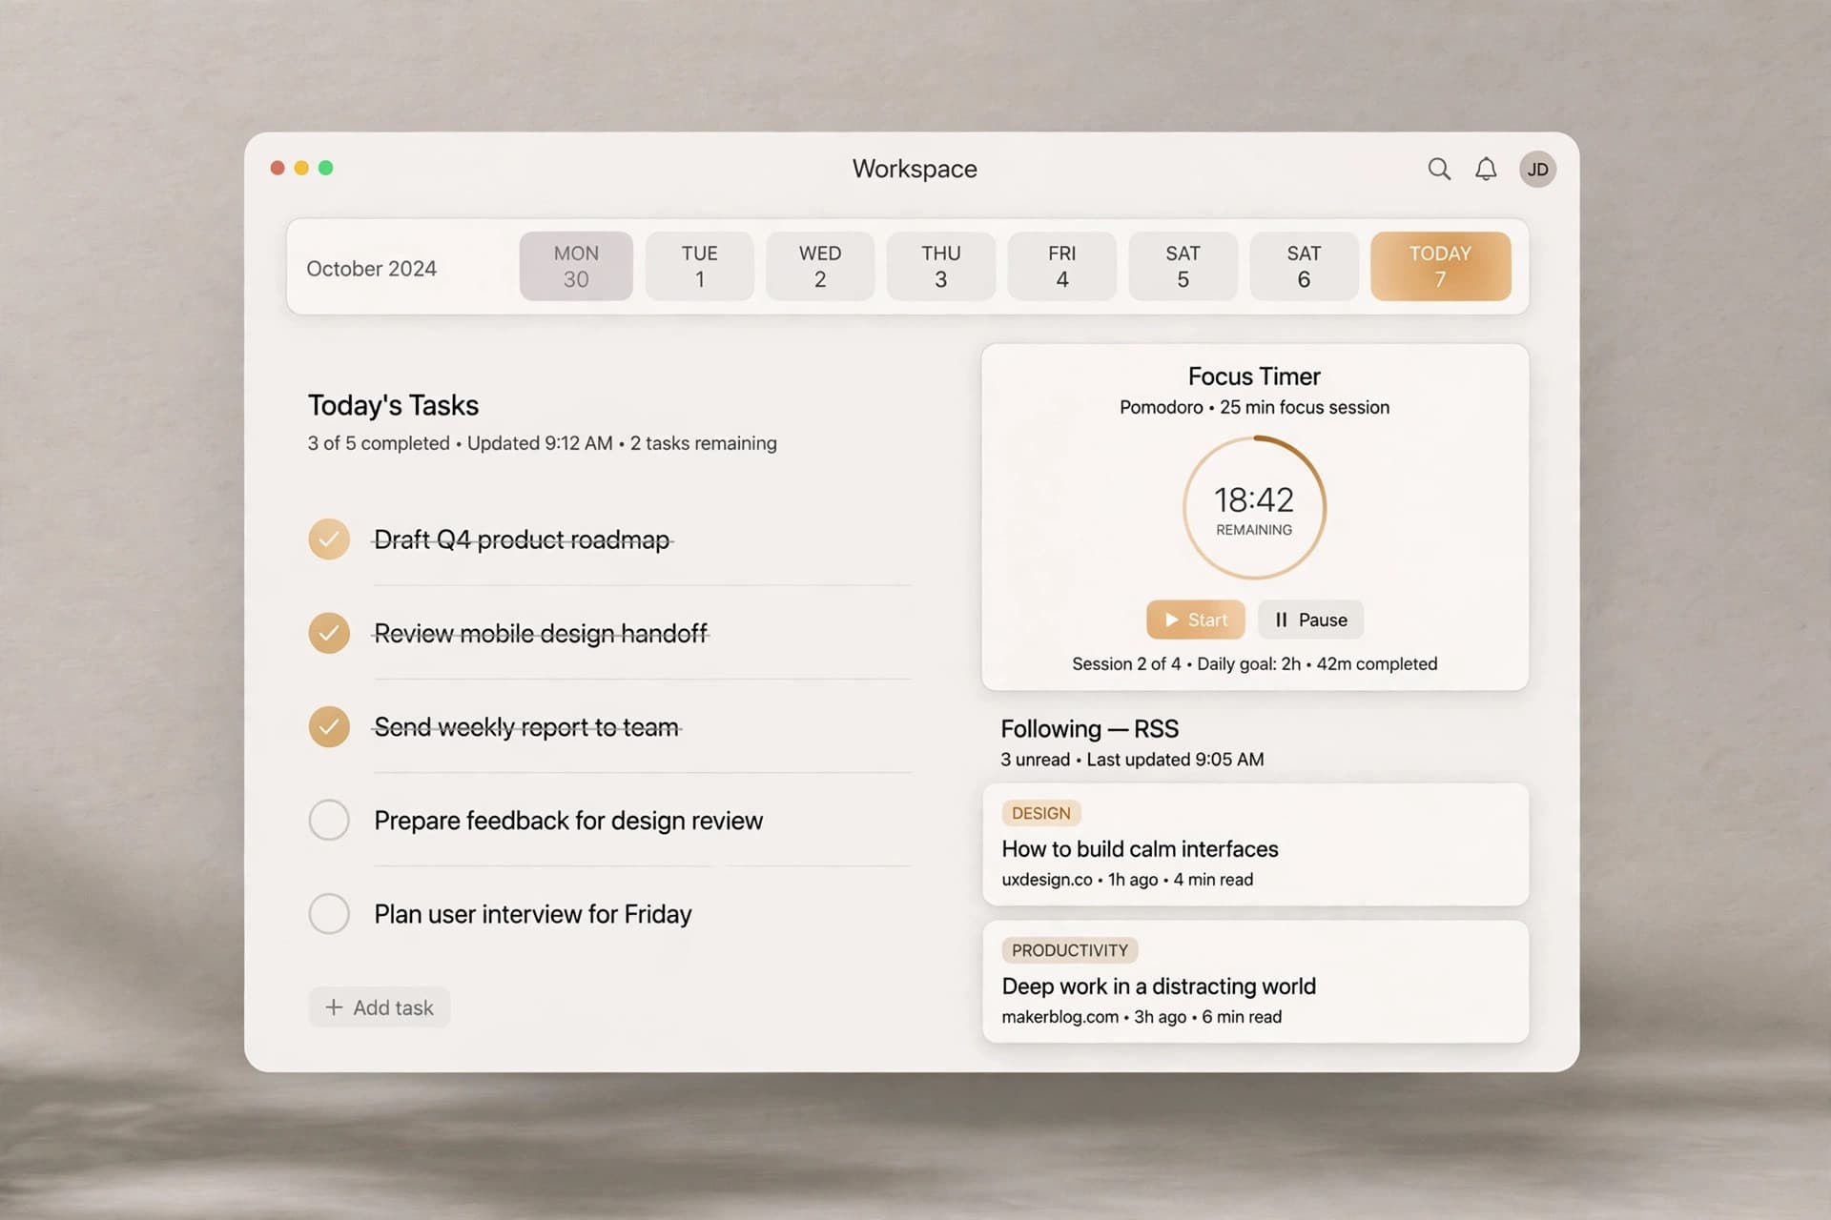1831x1220 pixels.
Task: Uncheck Review mobile design handoff task
Action: tap(329, 633)
